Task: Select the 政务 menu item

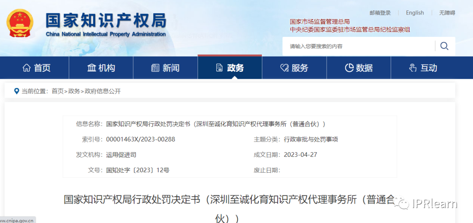Action: 230,68
